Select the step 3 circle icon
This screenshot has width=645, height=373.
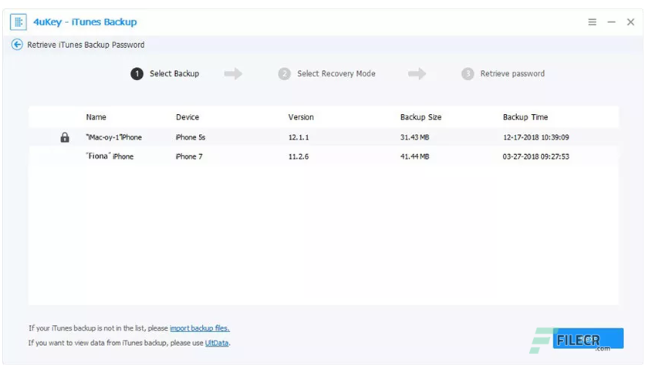click(x=468, y=74)
